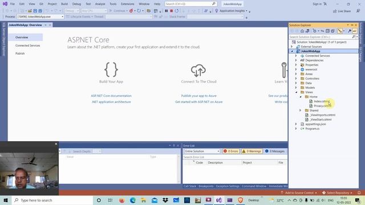Click the notifications bell in status bar
The image size is (365, 205).
point(359,192)
